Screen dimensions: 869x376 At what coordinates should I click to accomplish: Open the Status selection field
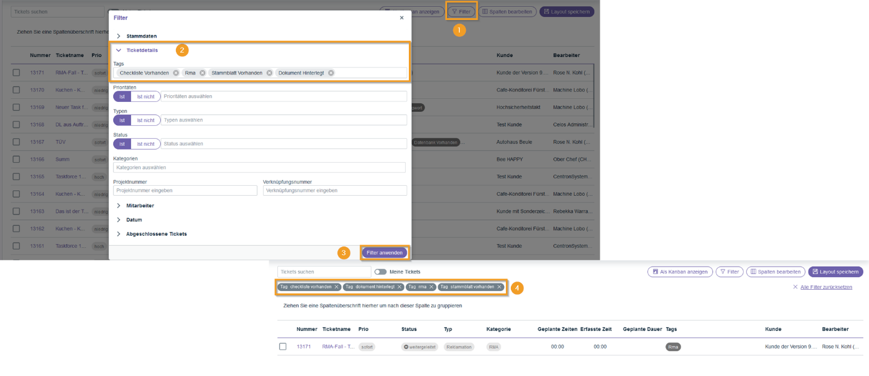coord(283,144)
